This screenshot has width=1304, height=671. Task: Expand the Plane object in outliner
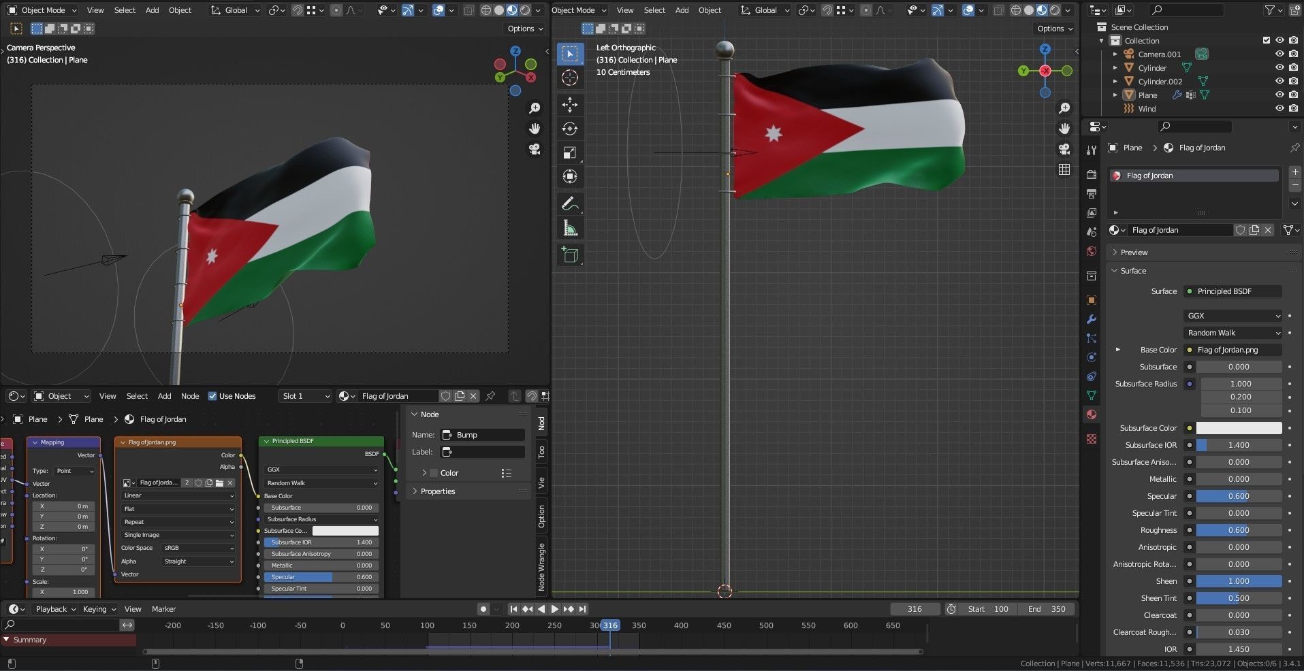1115,95
